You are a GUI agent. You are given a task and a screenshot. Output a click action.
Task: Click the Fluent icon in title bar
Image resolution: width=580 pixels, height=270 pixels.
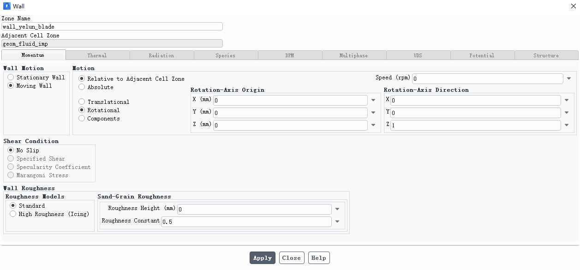pyautogui.click(x=6, y=6)
